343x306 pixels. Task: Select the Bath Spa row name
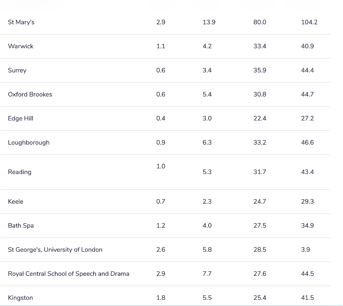coord(21,226)
